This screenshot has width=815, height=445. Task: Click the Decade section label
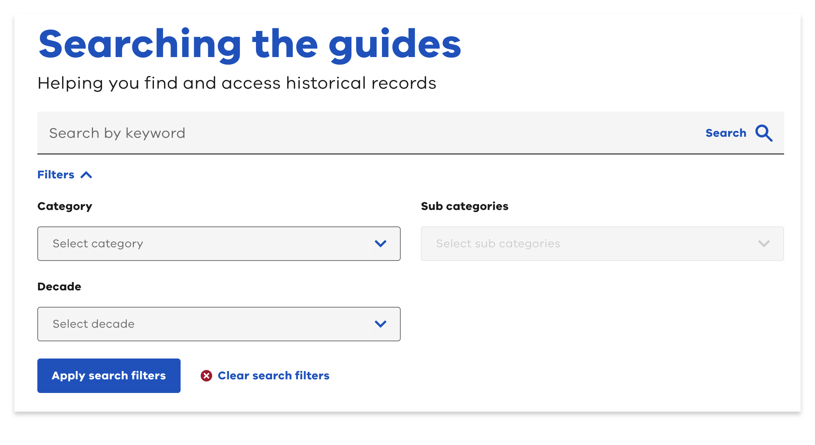coord(59,286)
